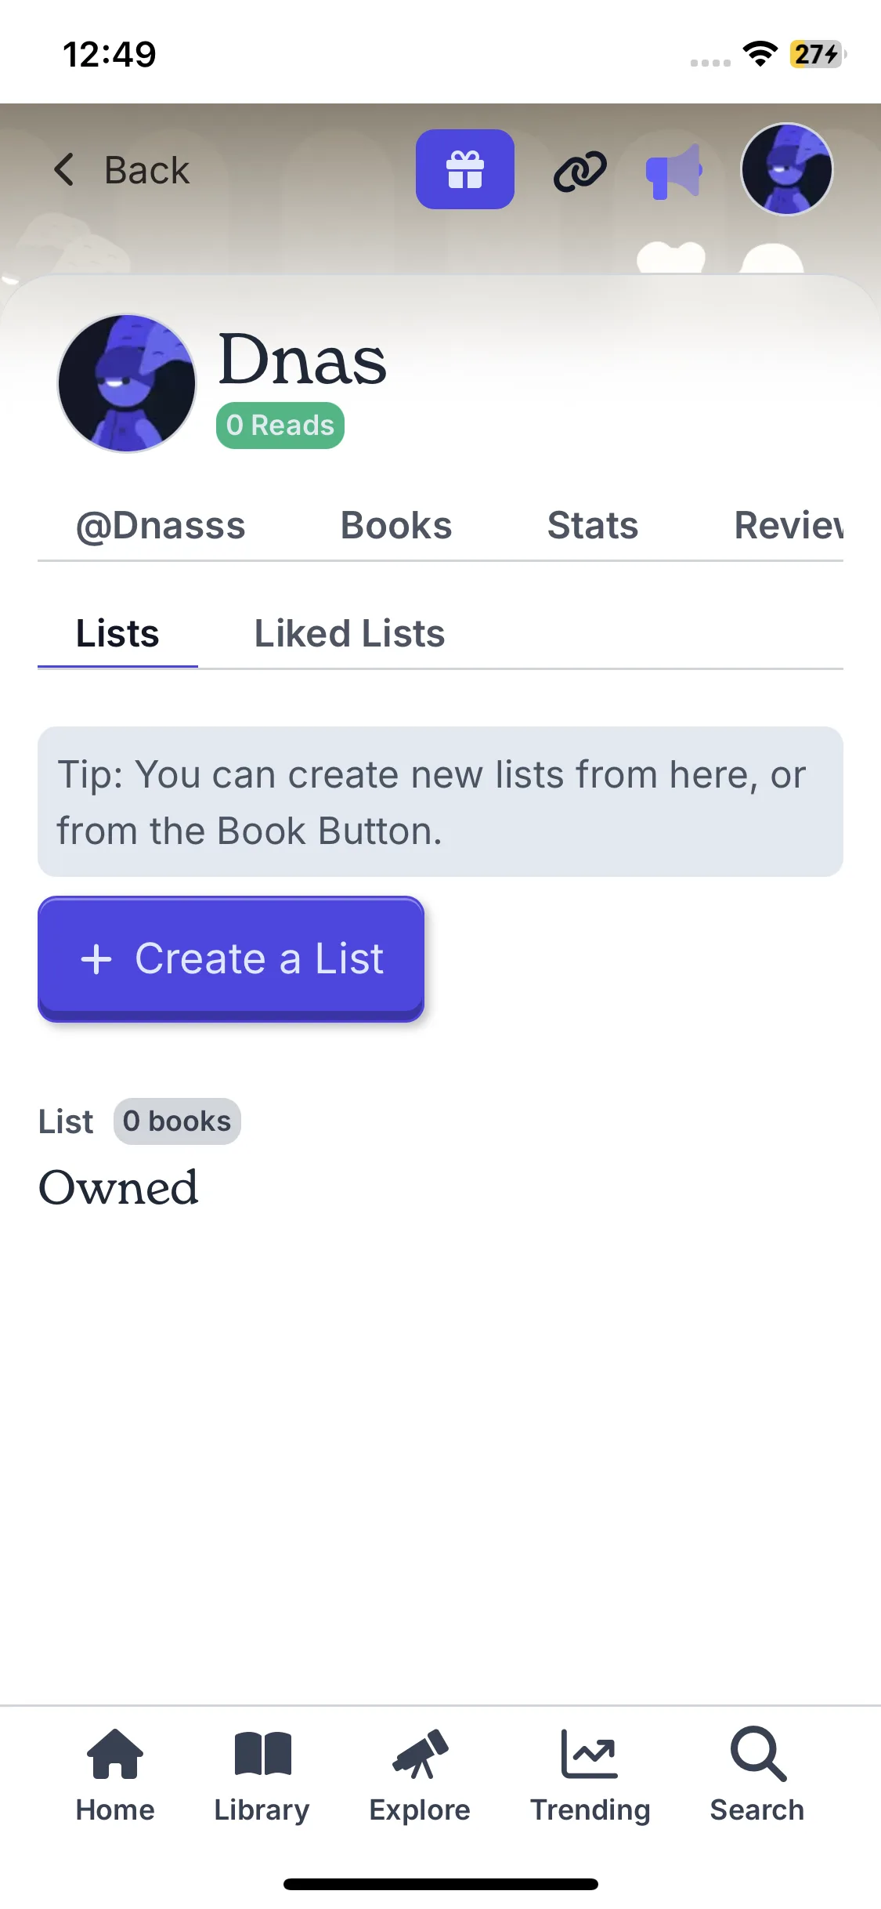The height and width of the screenshot is (1909, 881).
Task: Go to Home in bottom navigation
Action: [x=115, y=1776]
